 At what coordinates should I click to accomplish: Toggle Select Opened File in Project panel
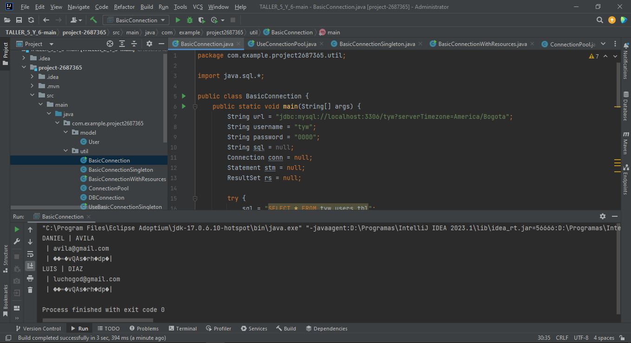110,43
